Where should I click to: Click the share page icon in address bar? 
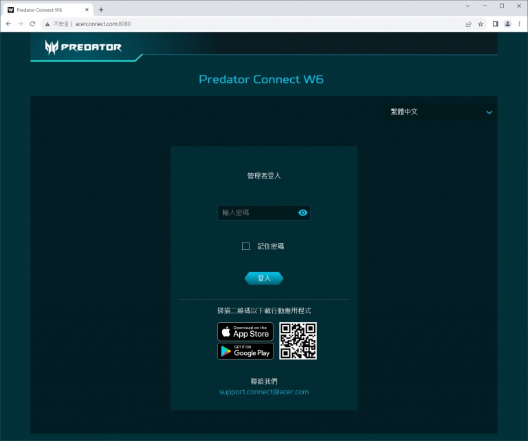[468, 24]
